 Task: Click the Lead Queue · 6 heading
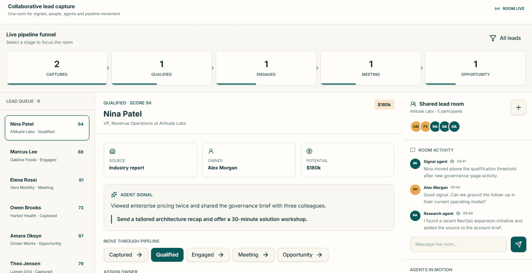coord(23,101)
